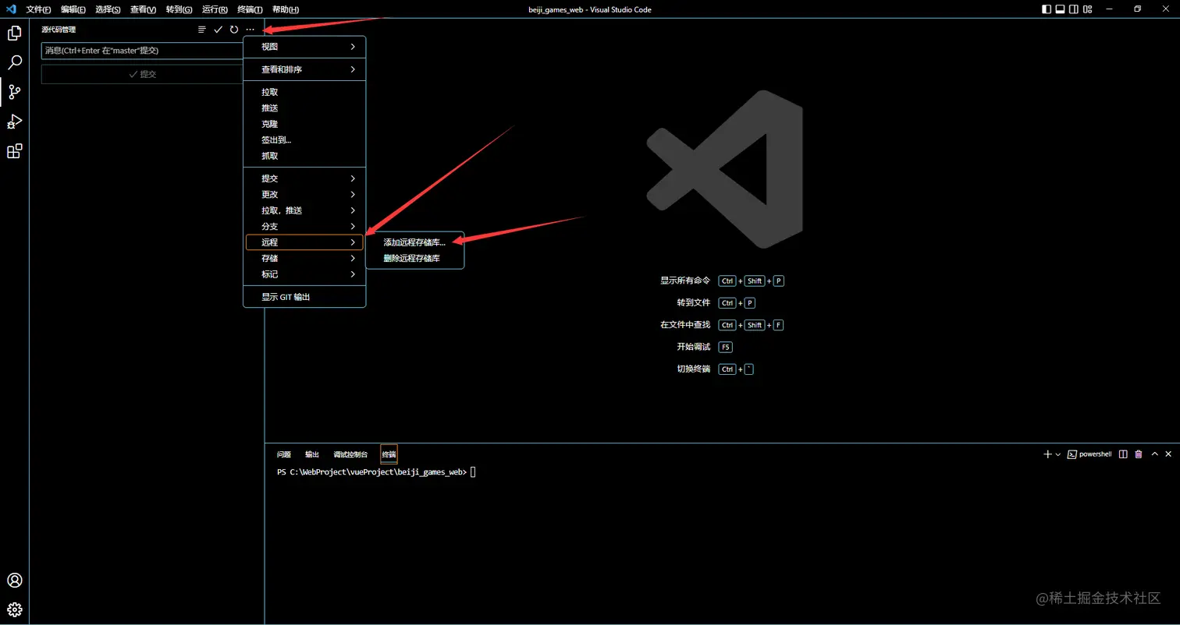This screenshot has width=1180, height=625.
Task: Open the terminal launch profile dropdown arrow
Action: 1058,454
